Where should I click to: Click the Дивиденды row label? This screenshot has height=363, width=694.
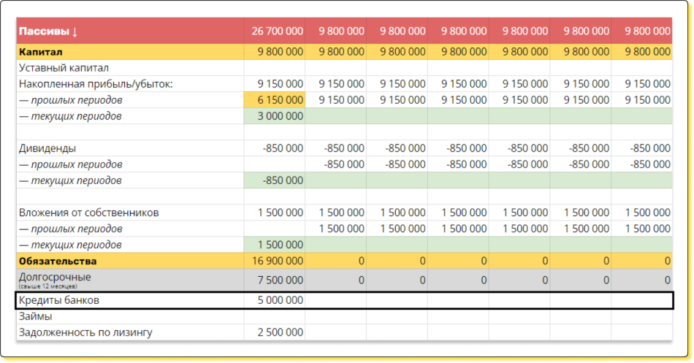tap(47, 148)
